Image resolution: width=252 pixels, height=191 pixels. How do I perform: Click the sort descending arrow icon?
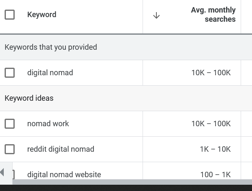pyautogui.click(x=156, y=15)
